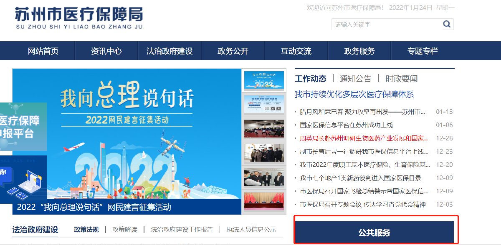Open the 政务公开 navigation item
The width and height of the screenshot is (501, 245).
(x=233, y=51)
